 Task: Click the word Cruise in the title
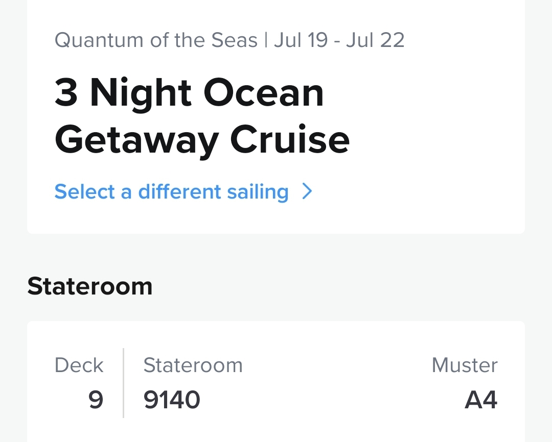(290, 140)
